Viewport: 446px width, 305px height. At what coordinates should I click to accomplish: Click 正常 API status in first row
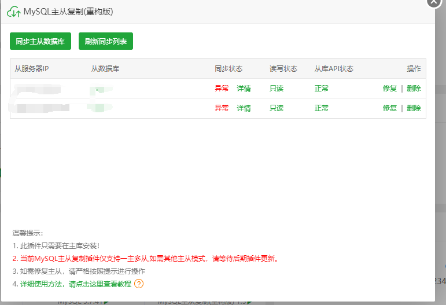pyautogui.click(x=322, y=89)
